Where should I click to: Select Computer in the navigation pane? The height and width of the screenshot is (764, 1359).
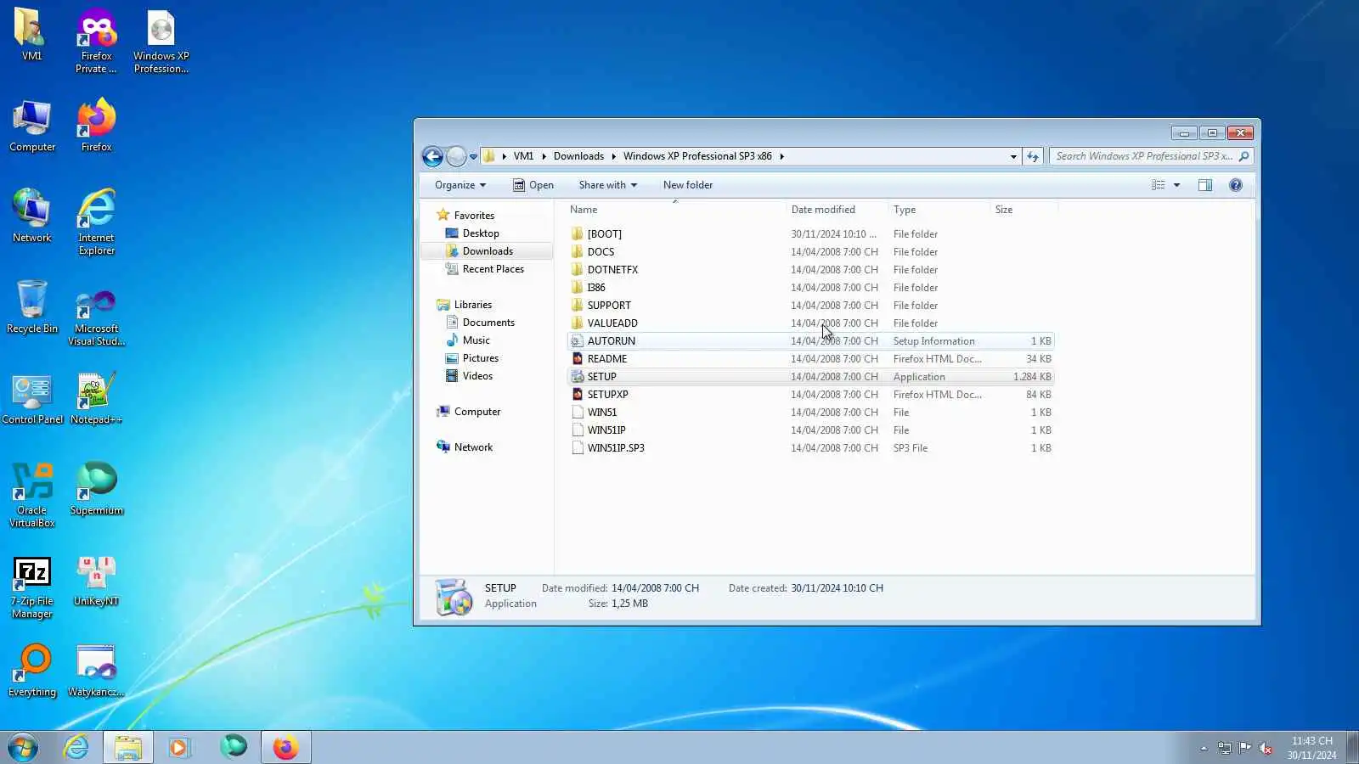[x=476, y=412]
